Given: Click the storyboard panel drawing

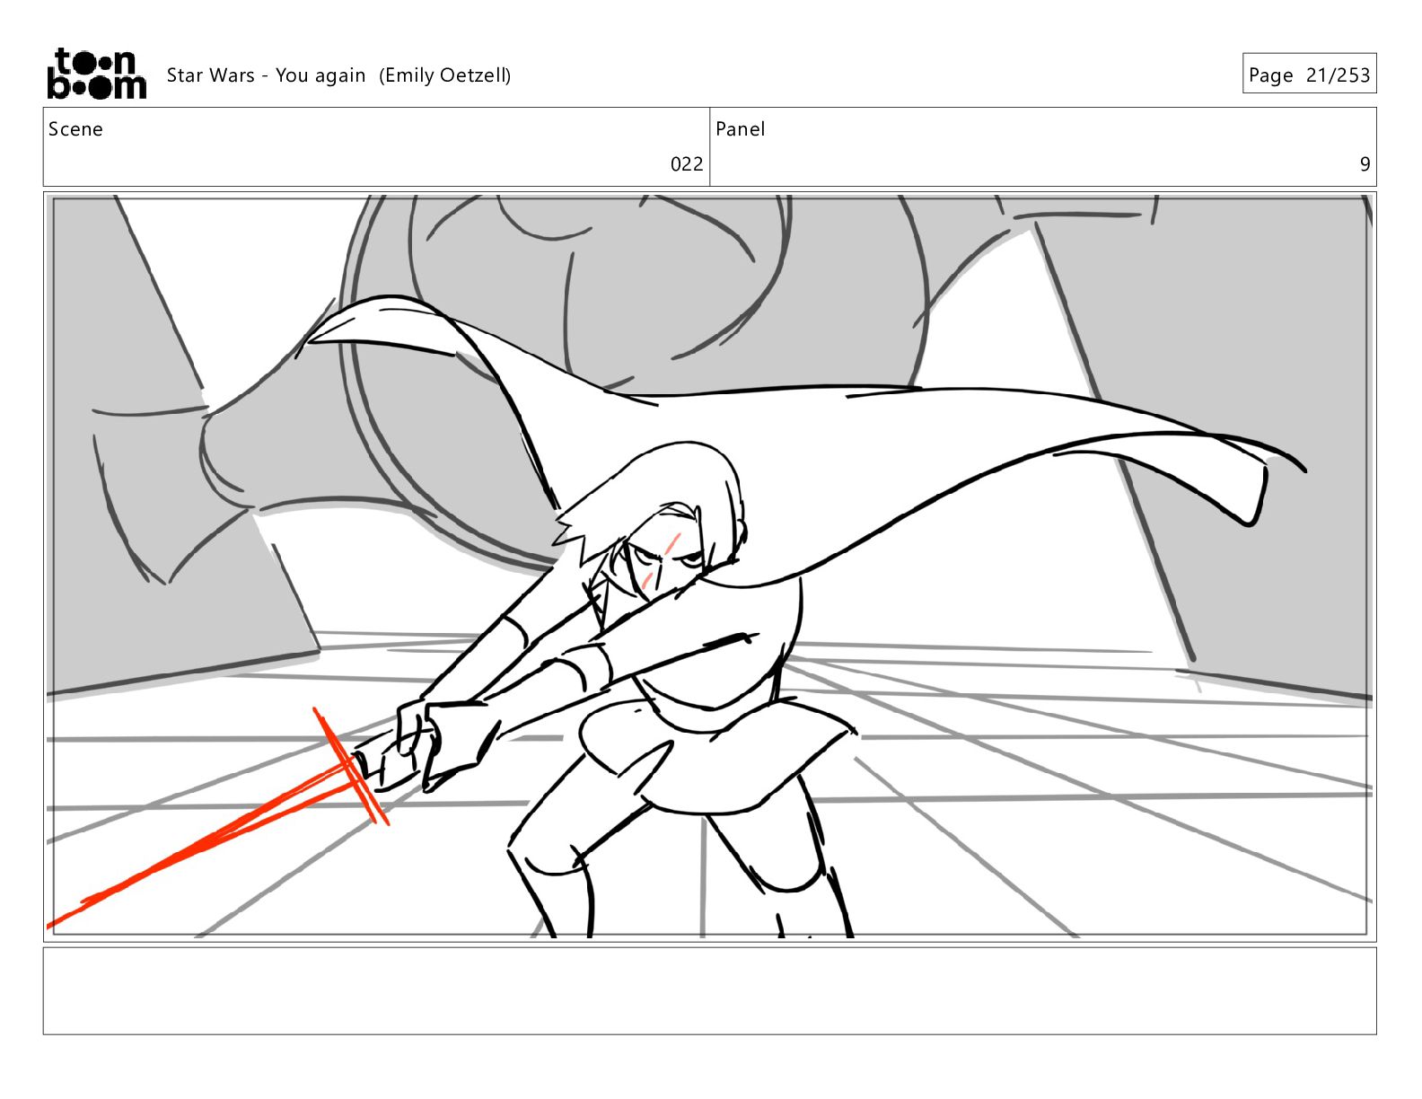Looking at the screenshot, I should 709,567.
